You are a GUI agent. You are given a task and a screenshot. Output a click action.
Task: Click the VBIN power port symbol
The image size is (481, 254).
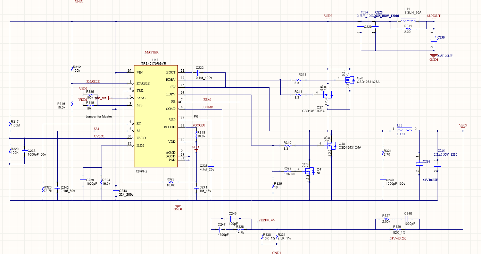[x=463, y=127]
